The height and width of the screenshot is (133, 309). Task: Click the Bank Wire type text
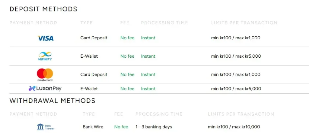click(x=93, y=127)
